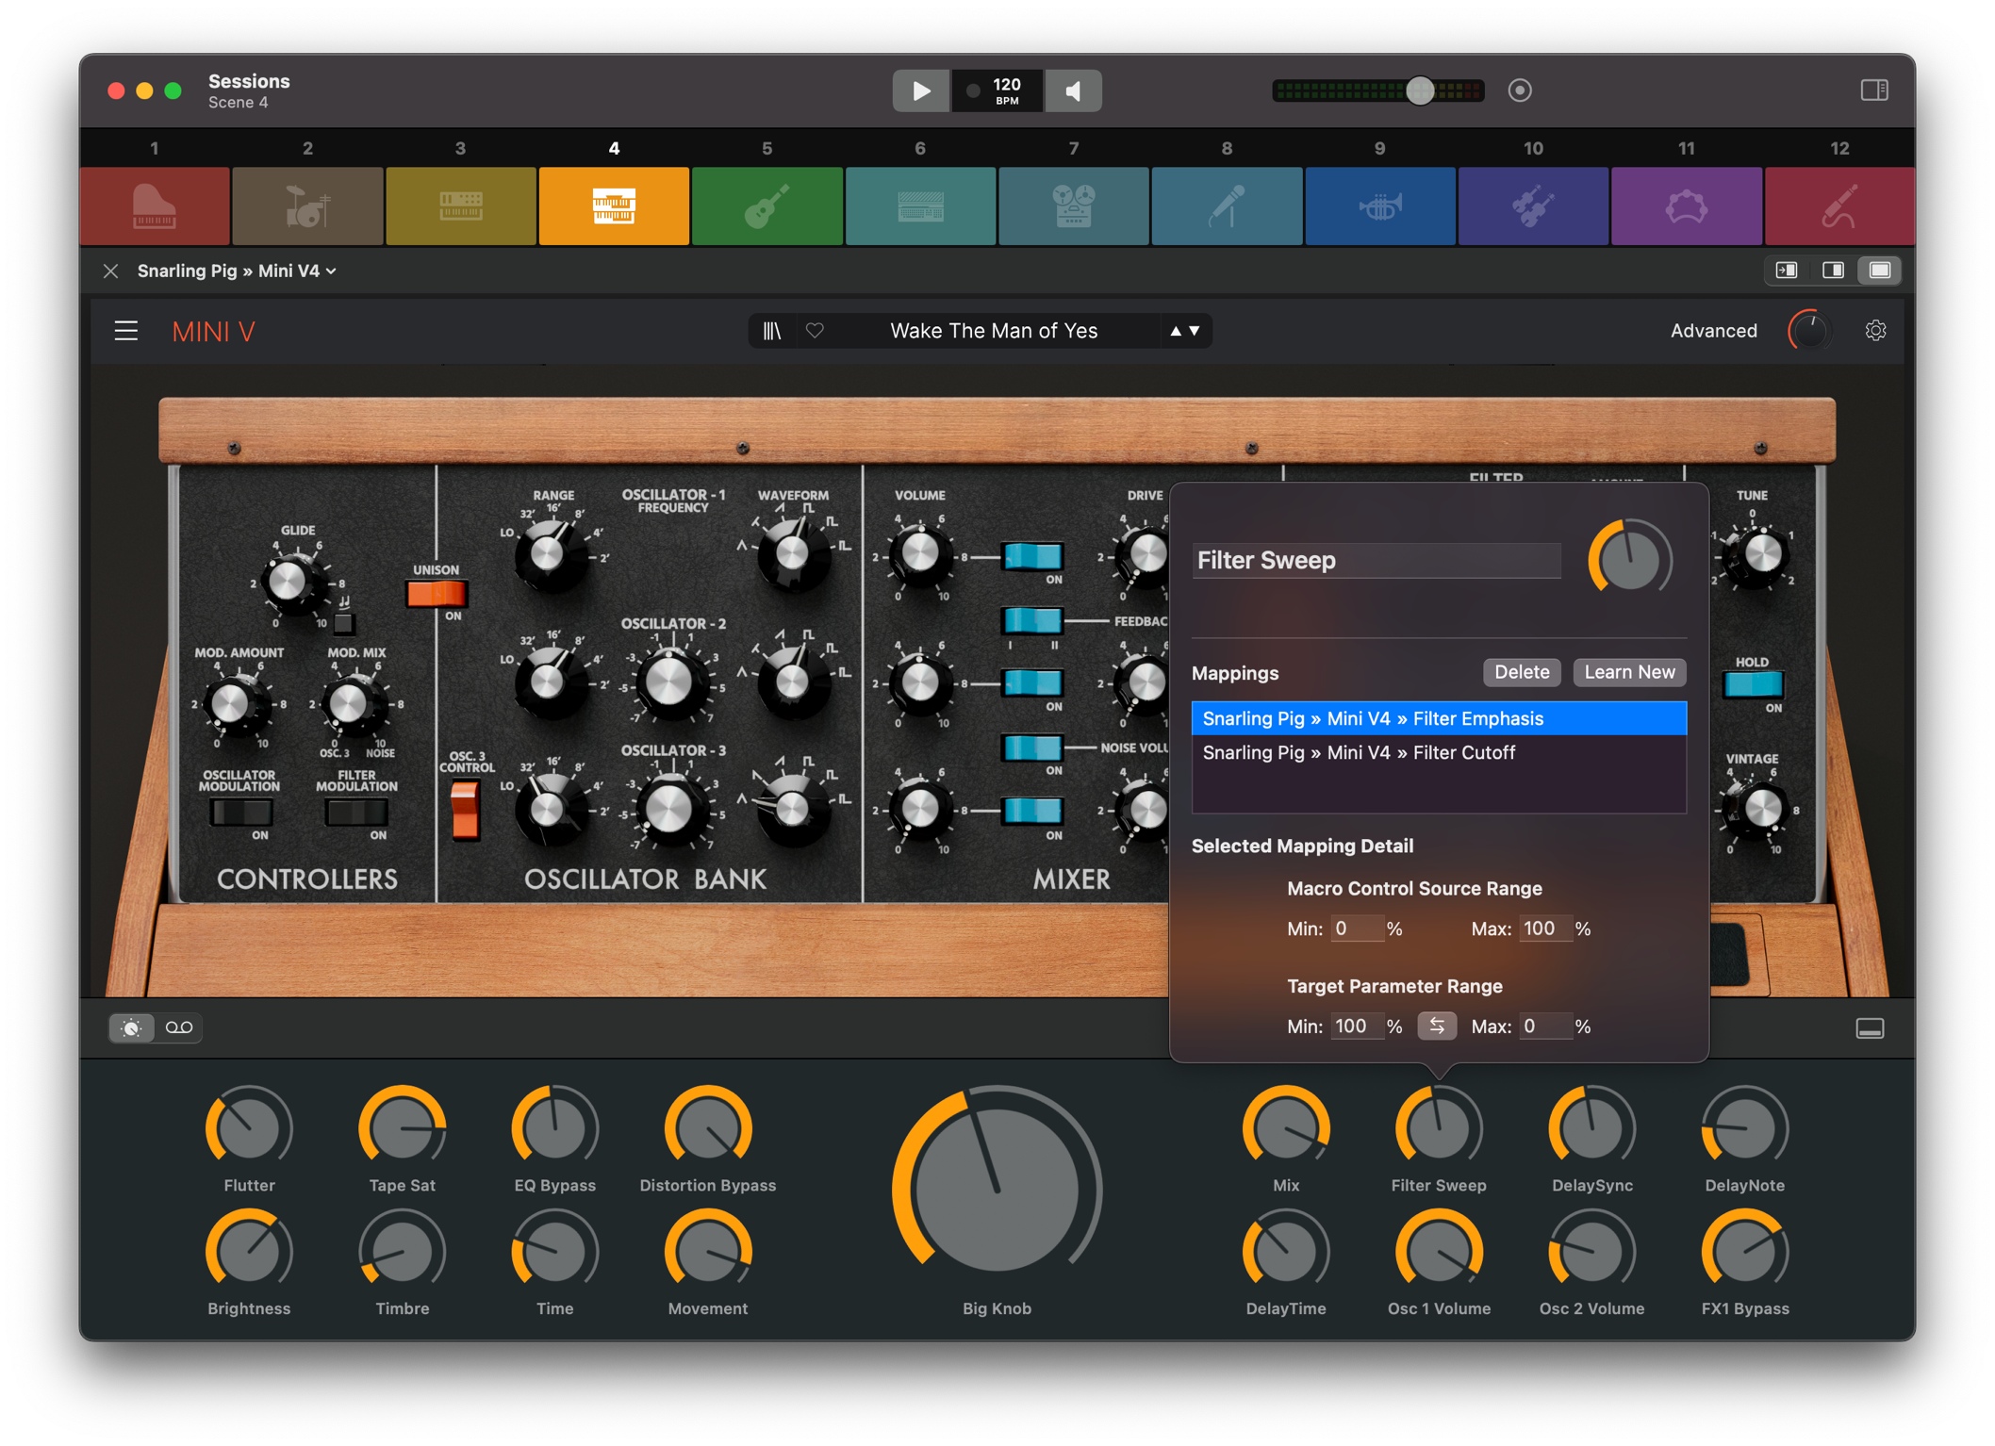Click the Mini V master volume knob
Screen dimensions: 1995x1446
pyautogui.click(x=1810, y=331)
